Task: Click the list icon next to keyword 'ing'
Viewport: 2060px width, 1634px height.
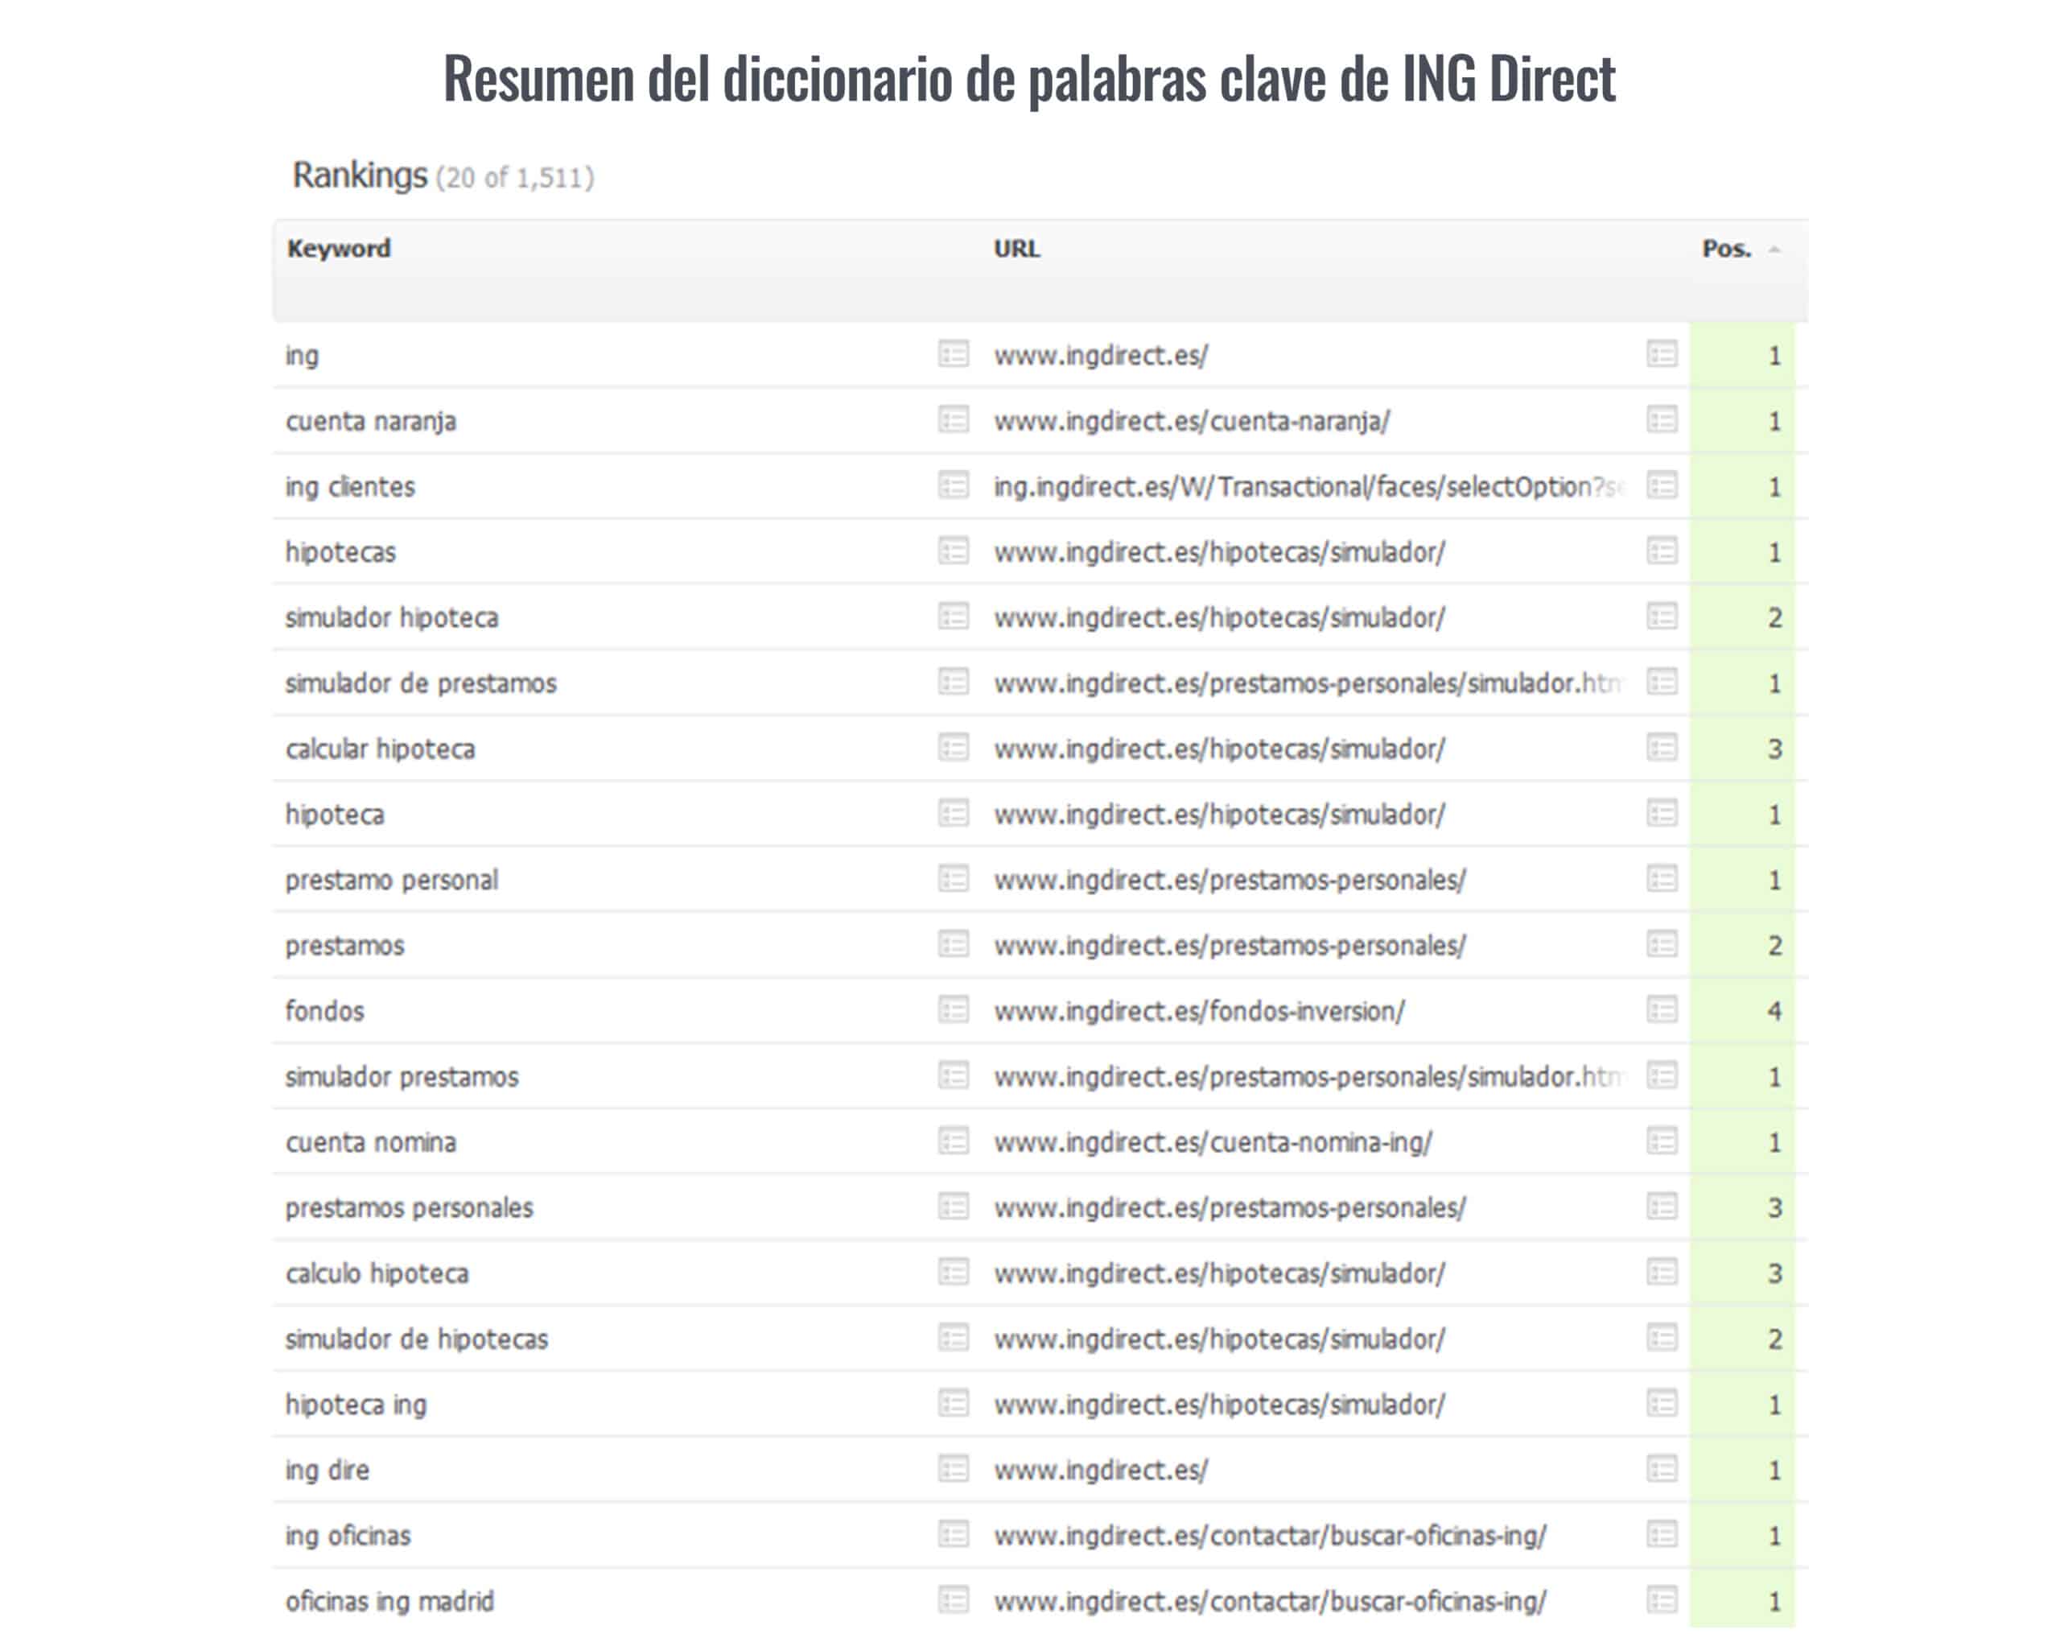Action: (x=953, y=353)
